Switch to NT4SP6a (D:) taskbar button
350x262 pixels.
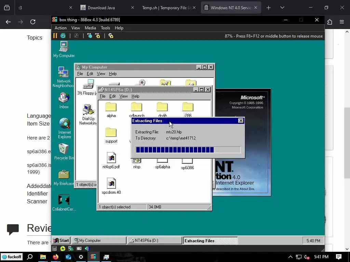pos(155,241)
